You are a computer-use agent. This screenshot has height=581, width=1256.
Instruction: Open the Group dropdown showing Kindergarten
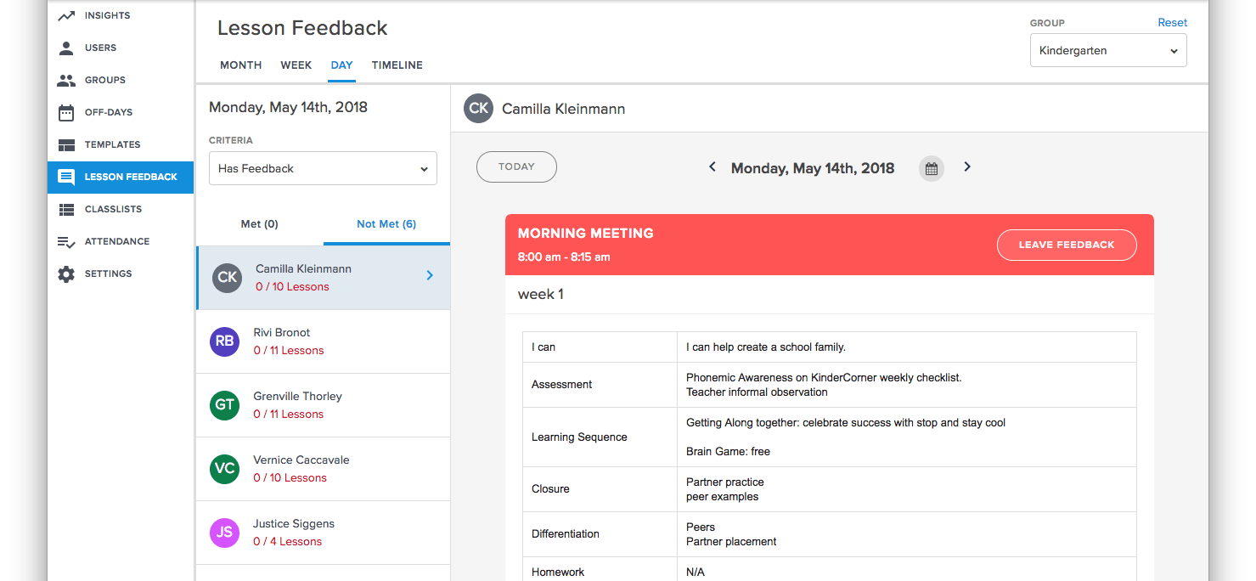coord(1108,51)
